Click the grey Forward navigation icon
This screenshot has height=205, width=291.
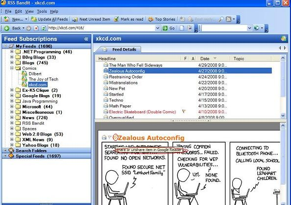[28, 28]
